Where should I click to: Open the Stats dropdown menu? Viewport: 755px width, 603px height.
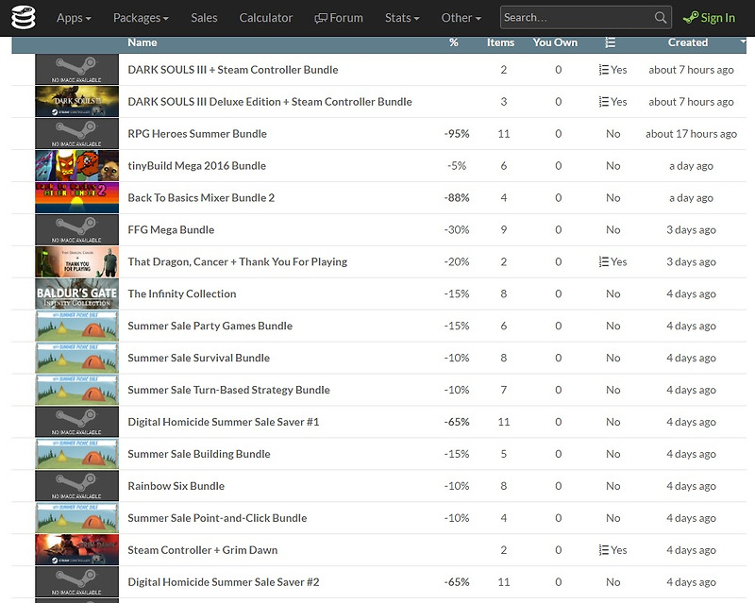click(402, 18)
